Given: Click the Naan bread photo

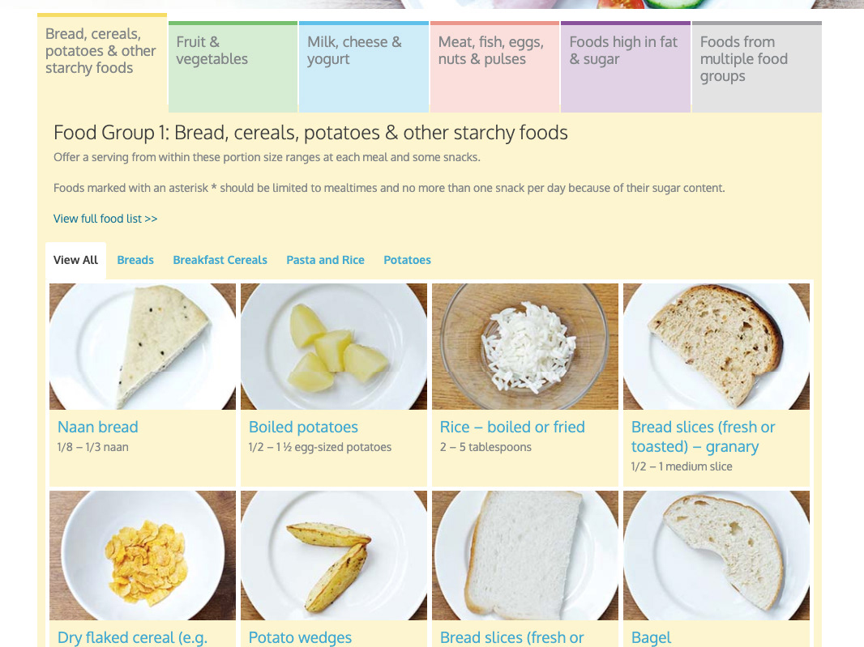Looking at the screenshot, I should click(143, 347).
